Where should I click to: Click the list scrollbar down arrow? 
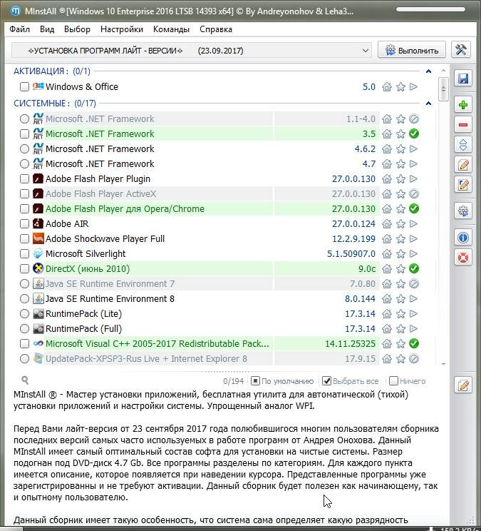coord(443,364)
